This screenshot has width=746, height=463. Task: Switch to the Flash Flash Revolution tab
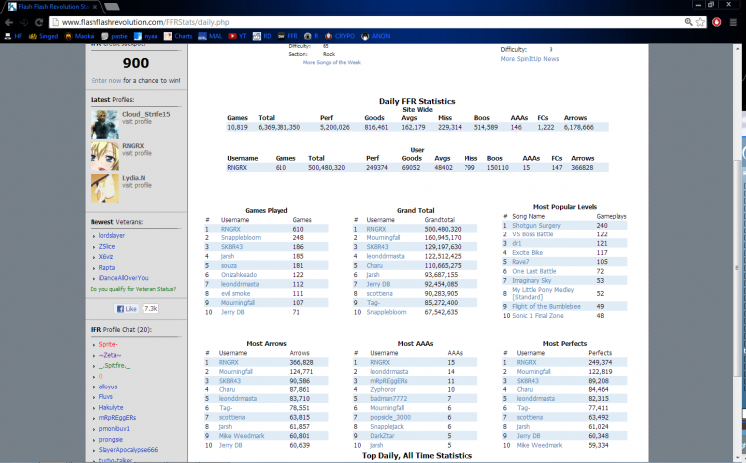point(50,6)
